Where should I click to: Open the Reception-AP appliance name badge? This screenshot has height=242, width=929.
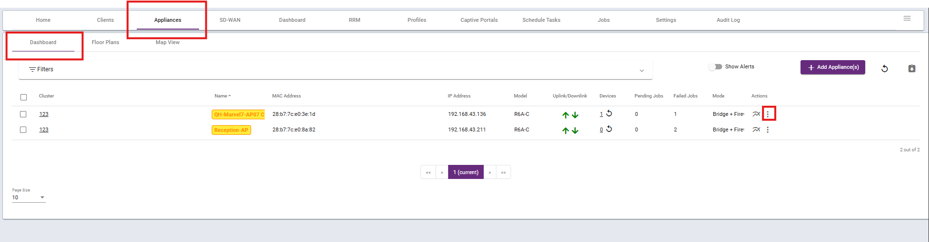[231, 130]
